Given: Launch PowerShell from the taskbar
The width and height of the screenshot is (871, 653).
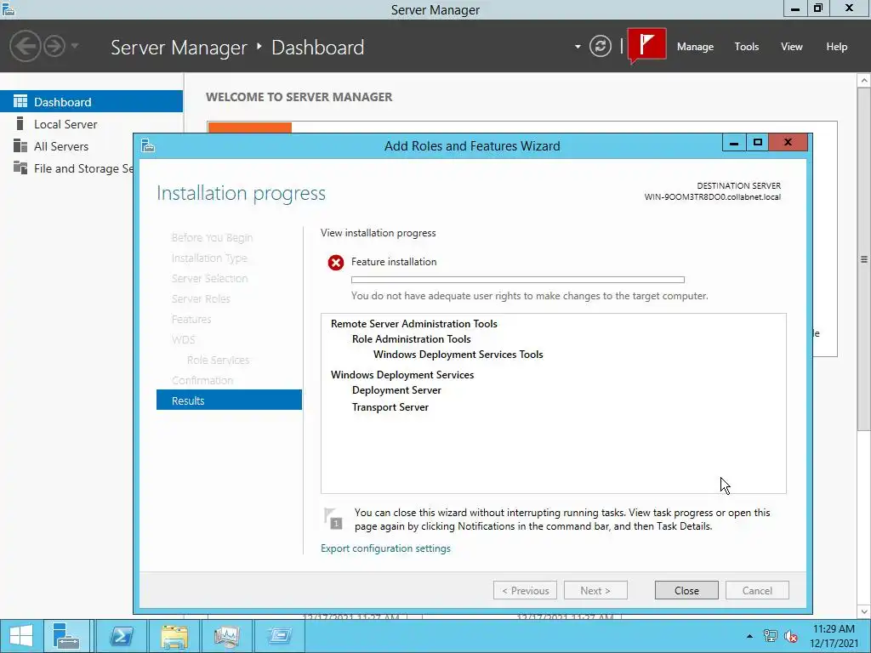Looking at the screenshot, I should tap(121, 636).
